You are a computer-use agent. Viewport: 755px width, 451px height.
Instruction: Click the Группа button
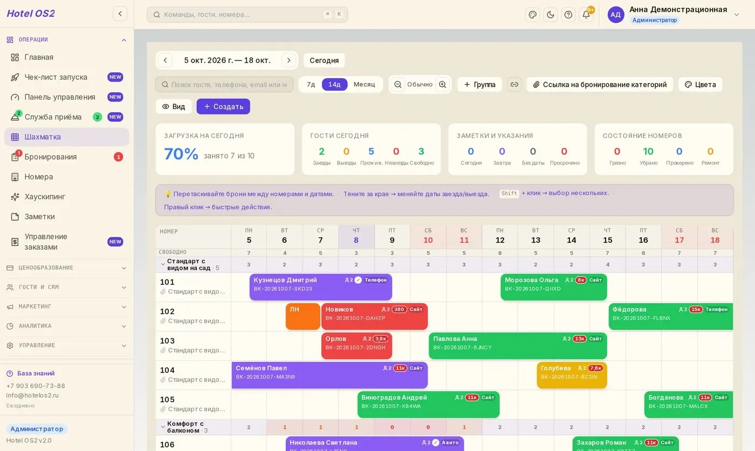[x=480, y=85]
